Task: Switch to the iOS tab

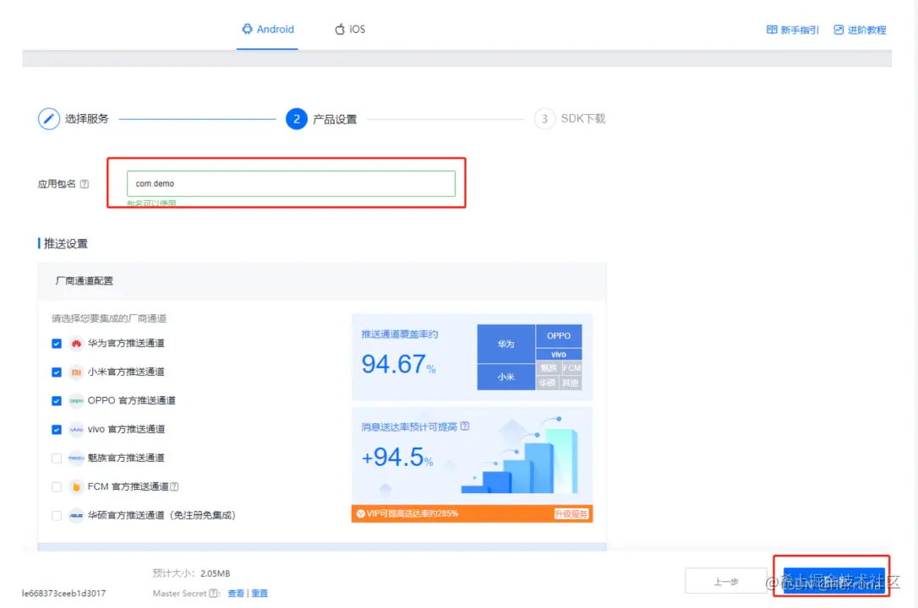Action: (350, 30)
